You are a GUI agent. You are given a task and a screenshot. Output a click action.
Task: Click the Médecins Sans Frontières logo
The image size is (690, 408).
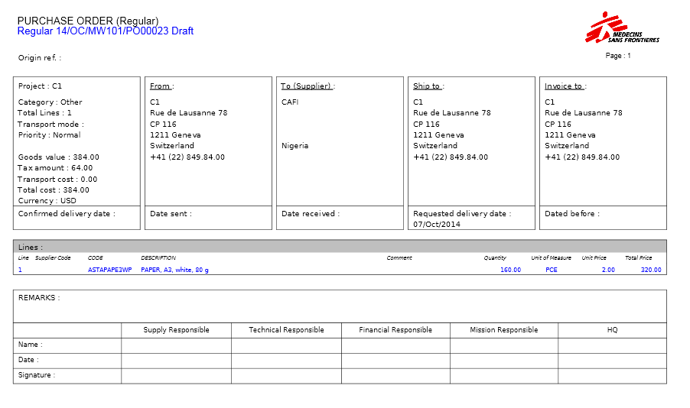click(622, 28)
